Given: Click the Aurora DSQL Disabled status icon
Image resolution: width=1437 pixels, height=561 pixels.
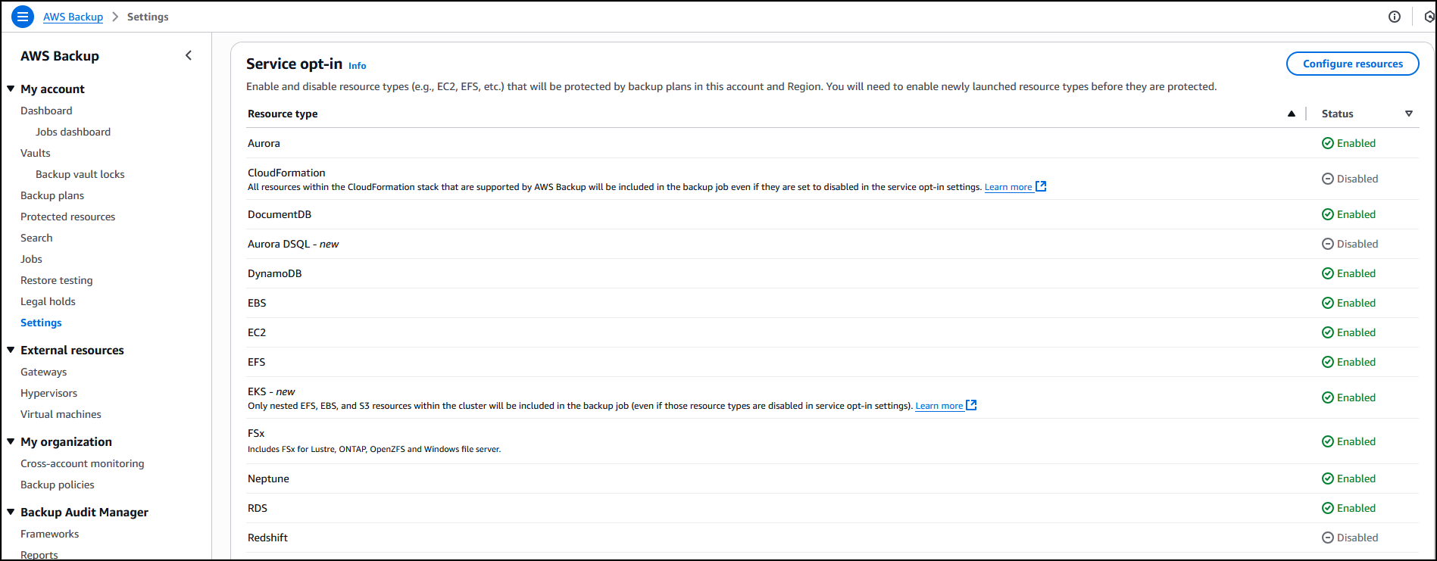Looking at the screenshot, I should 1328,244.
